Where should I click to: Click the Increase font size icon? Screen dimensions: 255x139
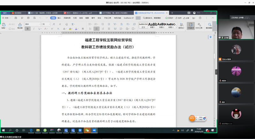[54, 24]
